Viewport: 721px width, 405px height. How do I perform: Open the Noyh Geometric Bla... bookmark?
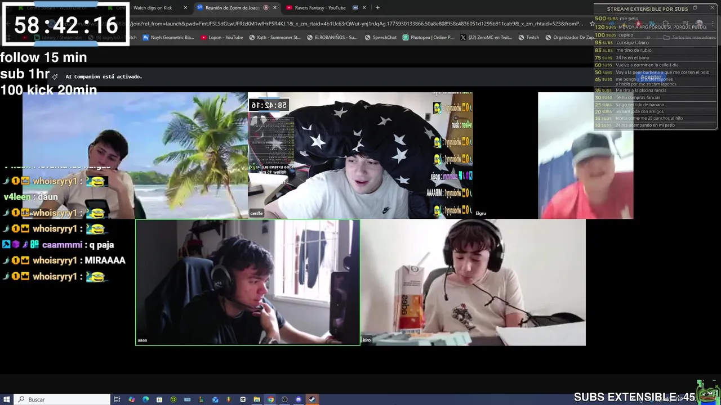coord(168,38)
